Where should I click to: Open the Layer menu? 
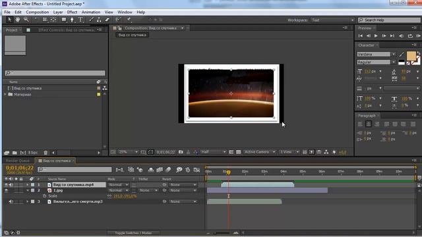click(x=58, y=12)
